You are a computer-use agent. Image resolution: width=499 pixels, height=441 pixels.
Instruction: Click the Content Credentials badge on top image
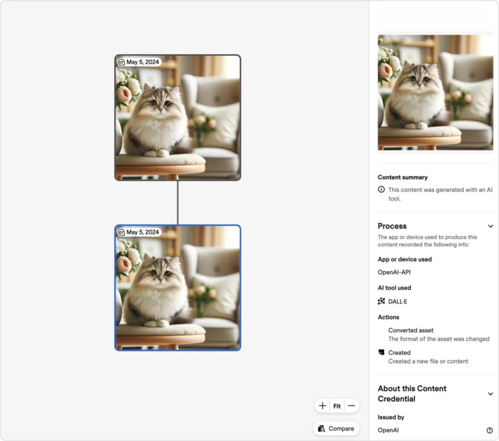click(121, 62)
